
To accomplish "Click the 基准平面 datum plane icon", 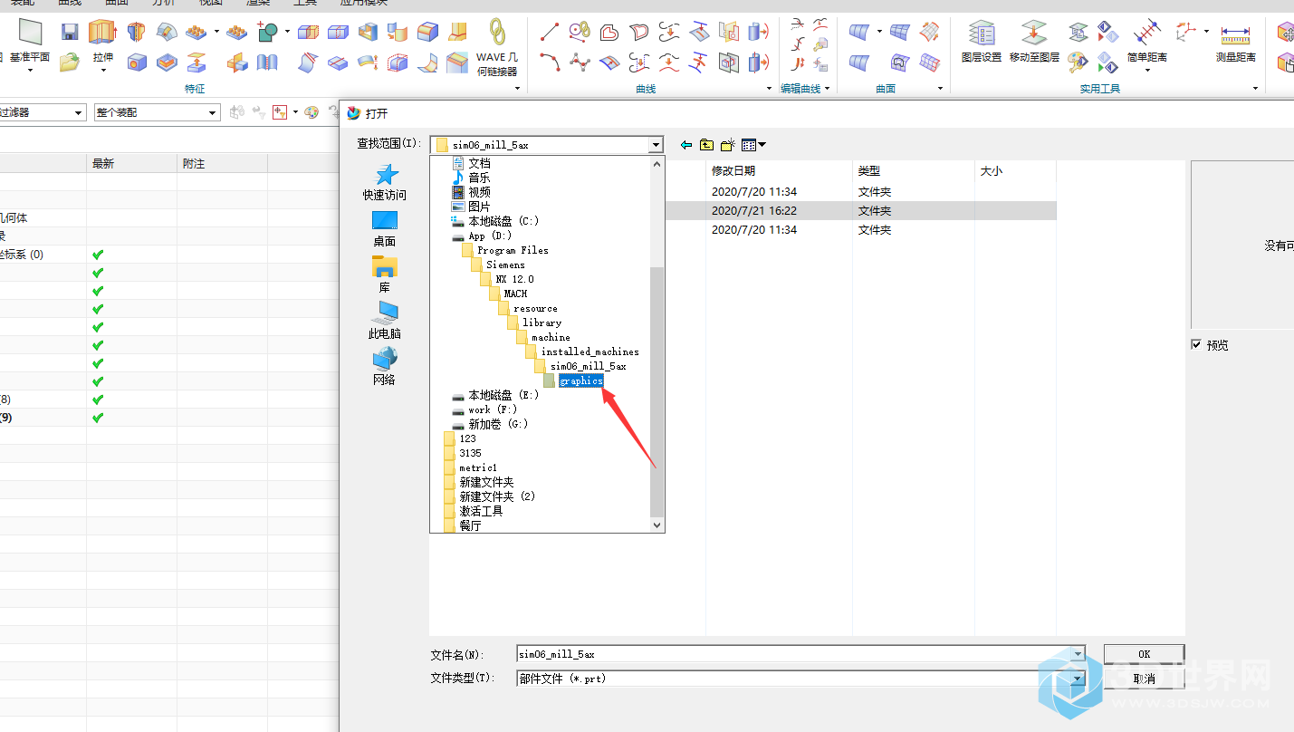I will (30, 34).
